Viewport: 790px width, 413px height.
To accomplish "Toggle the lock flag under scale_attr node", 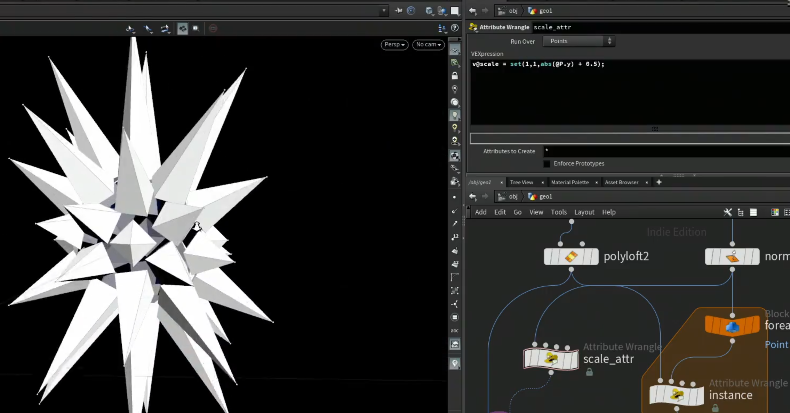I will pos(589,372).
